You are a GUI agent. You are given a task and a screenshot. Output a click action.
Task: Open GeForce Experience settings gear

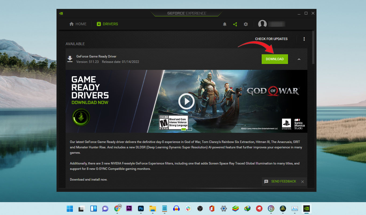point(246,24)
